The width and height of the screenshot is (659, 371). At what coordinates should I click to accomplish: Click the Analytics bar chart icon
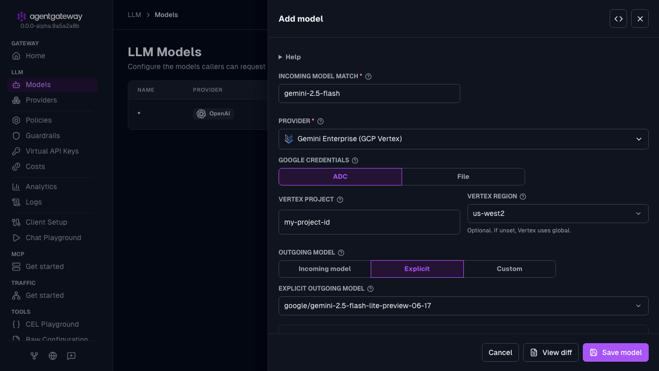(16, 187)
